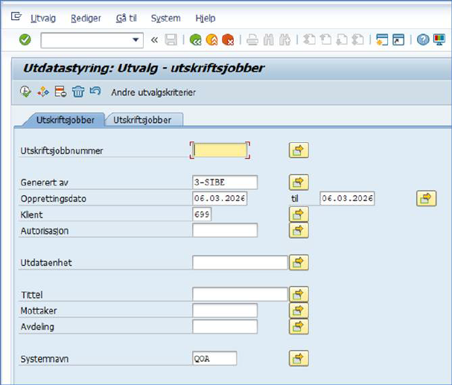Screen dimensions: 452x385
Task: Click the Avdeling input field
Action: (x=225, y=326)
